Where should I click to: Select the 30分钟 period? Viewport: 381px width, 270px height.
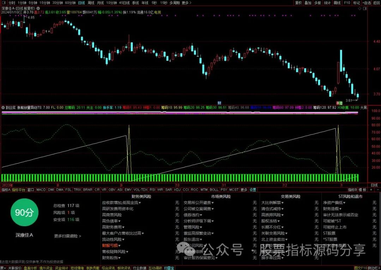pyautogui.click(x=58, y=3)
